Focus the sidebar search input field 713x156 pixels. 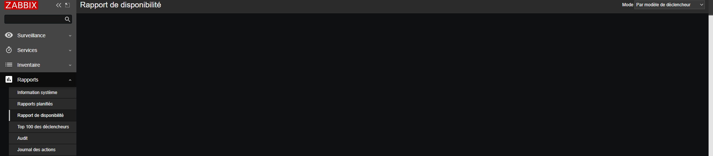(34, 19)
